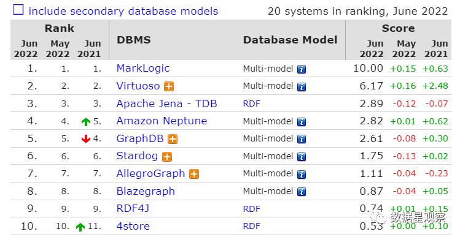Viewport: 460px width, 237px height.
Task: Open RDF model link for Apache Jena
Action: tap(252, 103)
